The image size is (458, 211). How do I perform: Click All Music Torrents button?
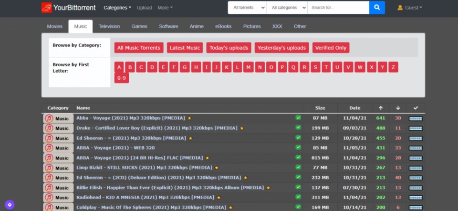tap(139, 48)
